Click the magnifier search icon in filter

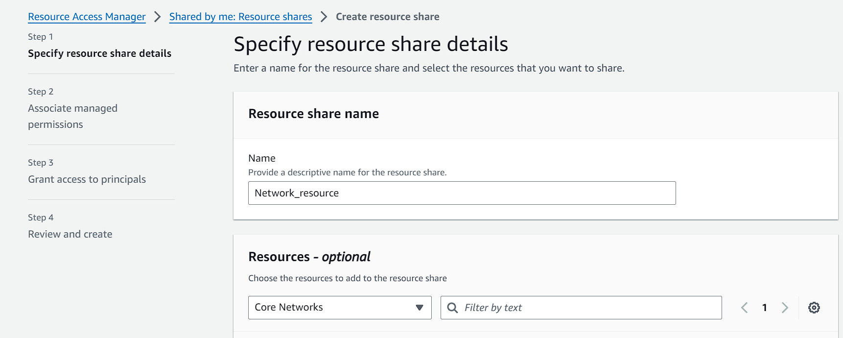pyautogui.click(x=453, y=308)
